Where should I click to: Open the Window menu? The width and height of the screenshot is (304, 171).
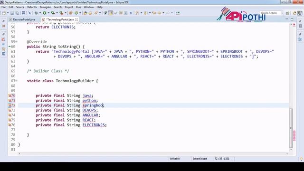pyautogui.click(x=89, y=7)
